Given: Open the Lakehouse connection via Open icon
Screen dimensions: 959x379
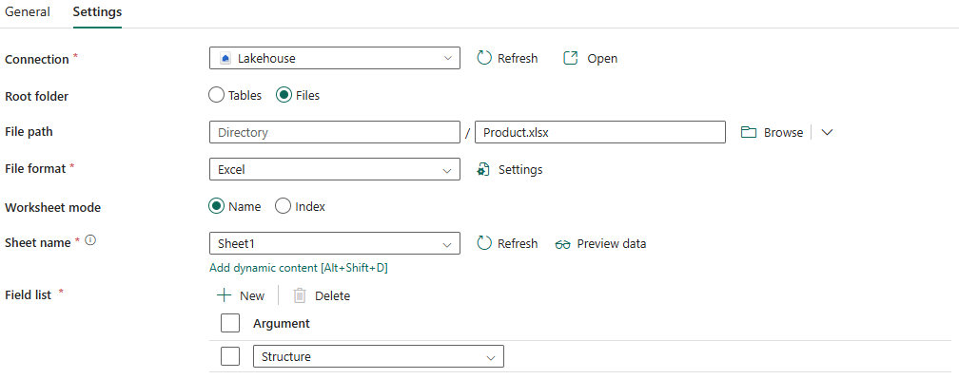Looking at the screenshot, I should pos(570,58).
